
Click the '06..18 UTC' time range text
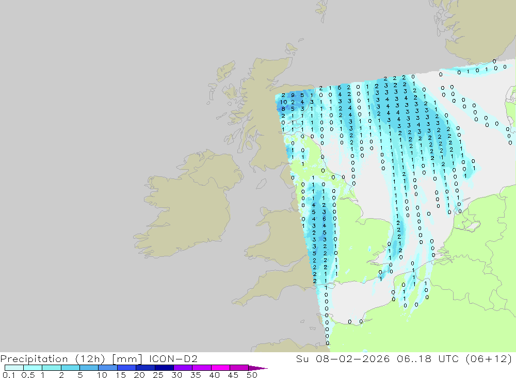428,358
